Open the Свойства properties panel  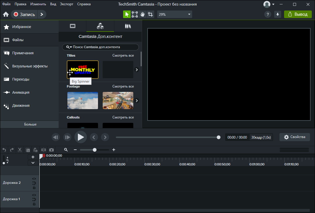[x=295, y=137]
